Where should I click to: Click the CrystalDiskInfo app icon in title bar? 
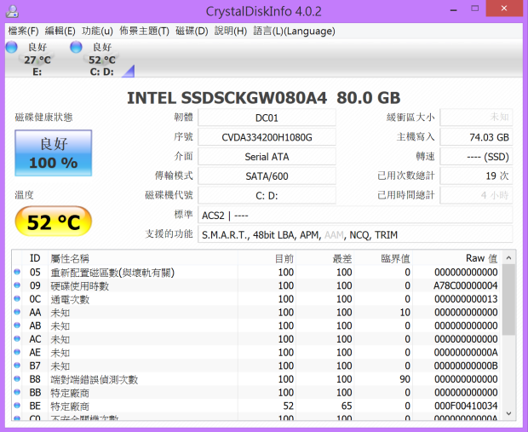[x=12, y=11]
